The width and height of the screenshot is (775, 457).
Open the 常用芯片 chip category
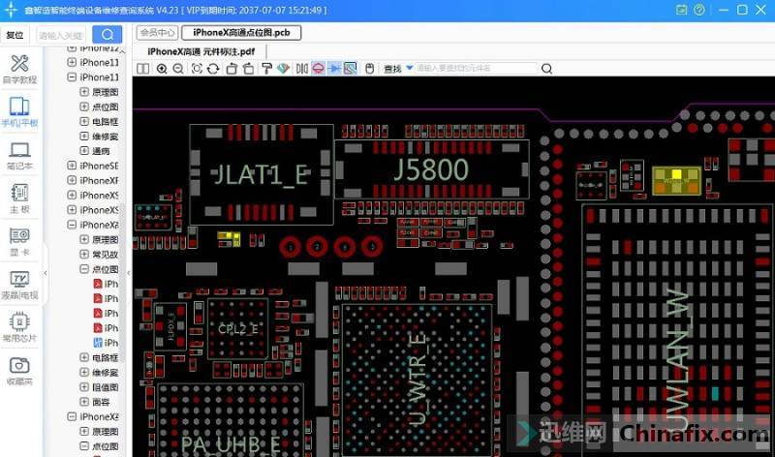click(x=19, y=328)
